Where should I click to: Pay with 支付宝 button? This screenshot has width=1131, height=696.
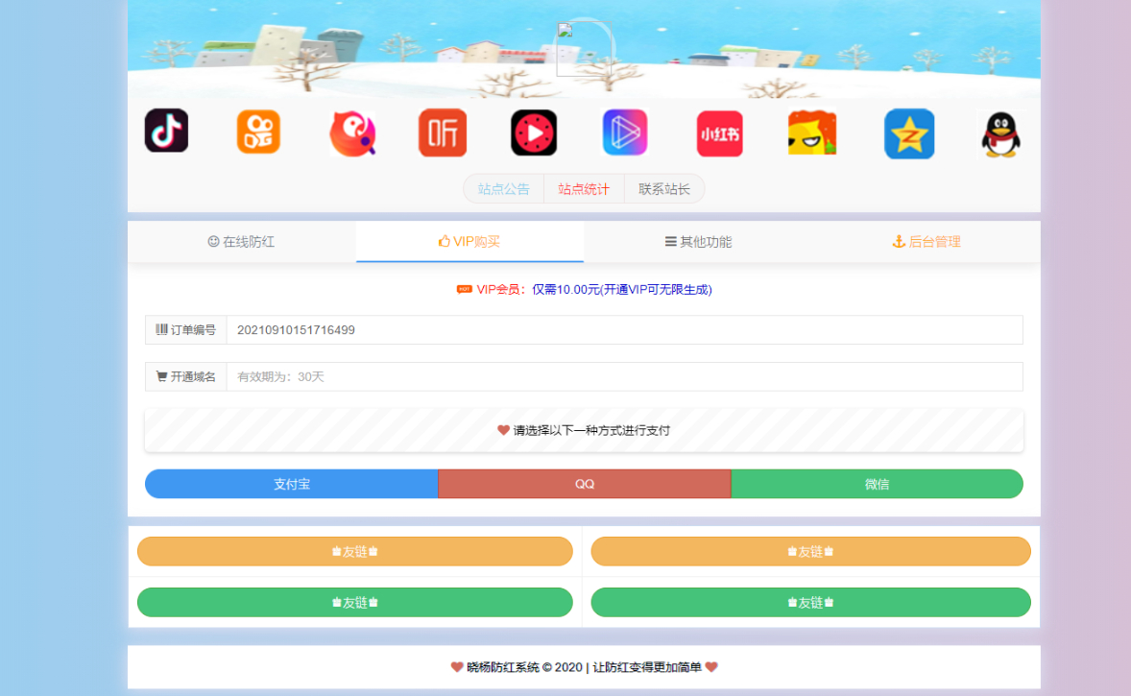click(x=292, y=484)
